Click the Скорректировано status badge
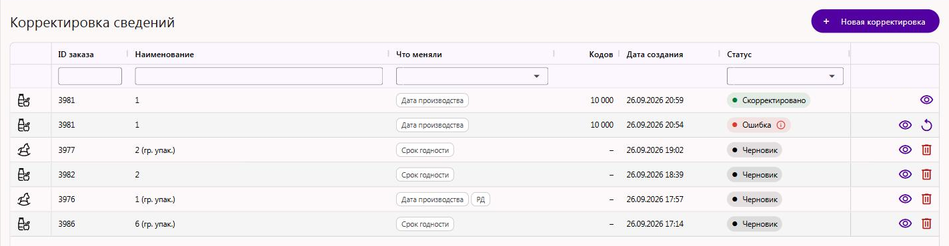The image size is (949, 246). click(768, 100)
